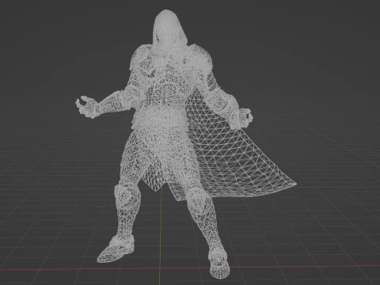Click the boot overlapping the red axis line

(x=218, y=264)
